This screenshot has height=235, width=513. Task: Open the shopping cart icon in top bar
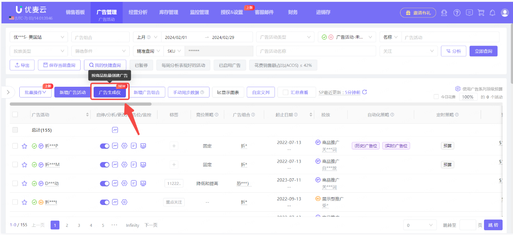click(x=481, y=12)
